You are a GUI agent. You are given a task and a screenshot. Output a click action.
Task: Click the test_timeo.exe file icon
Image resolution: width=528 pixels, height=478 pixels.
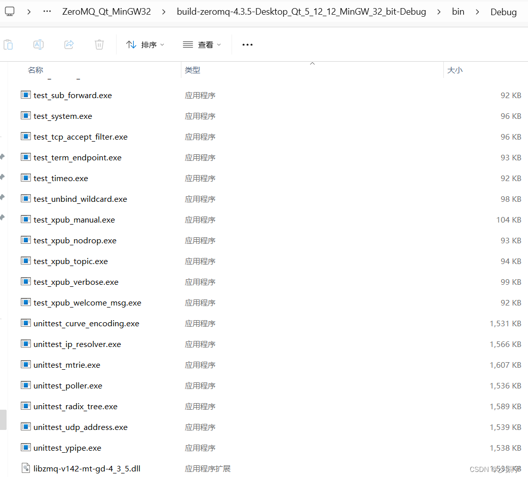(26, 178)
